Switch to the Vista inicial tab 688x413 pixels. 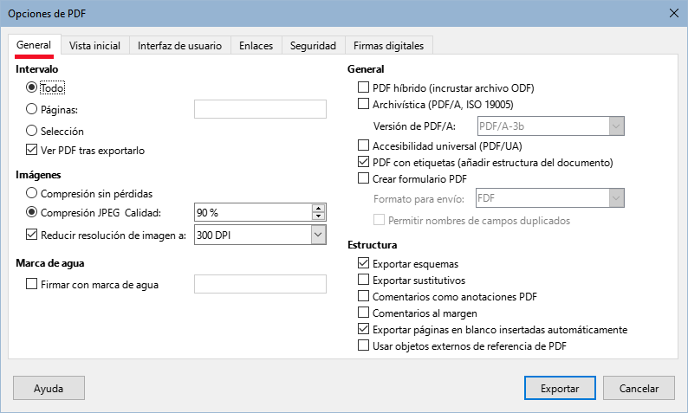click(94, 46)
